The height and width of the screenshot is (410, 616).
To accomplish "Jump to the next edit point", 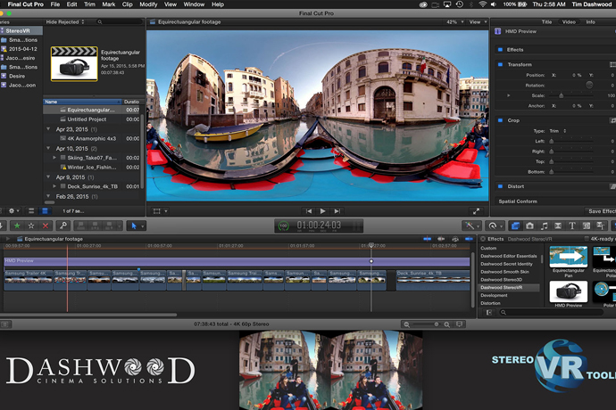I will point(337,211).
